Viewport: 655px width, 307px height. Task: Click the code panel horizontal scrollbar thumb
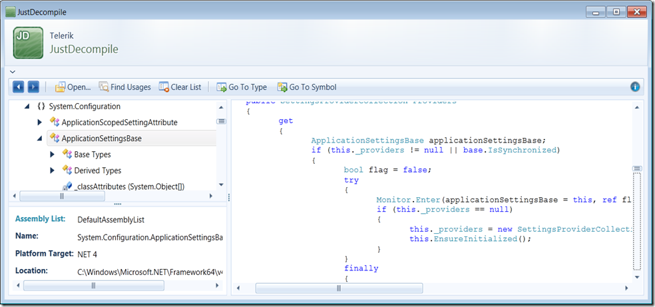[339, 288]
